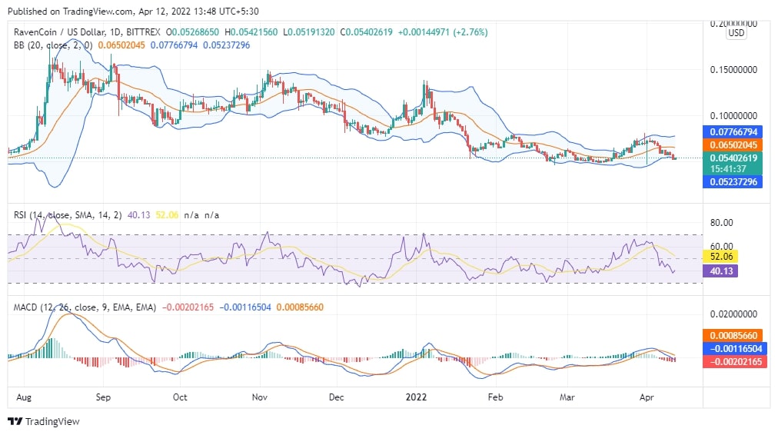The image size is (778, 435).
Task: Click the BB (20, close, 2, 0) indicator label
Action: click(53, 45)
